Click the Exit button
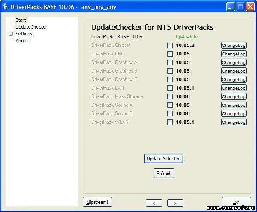This screenshot has width=257, height=212. (x=236, y=202)
